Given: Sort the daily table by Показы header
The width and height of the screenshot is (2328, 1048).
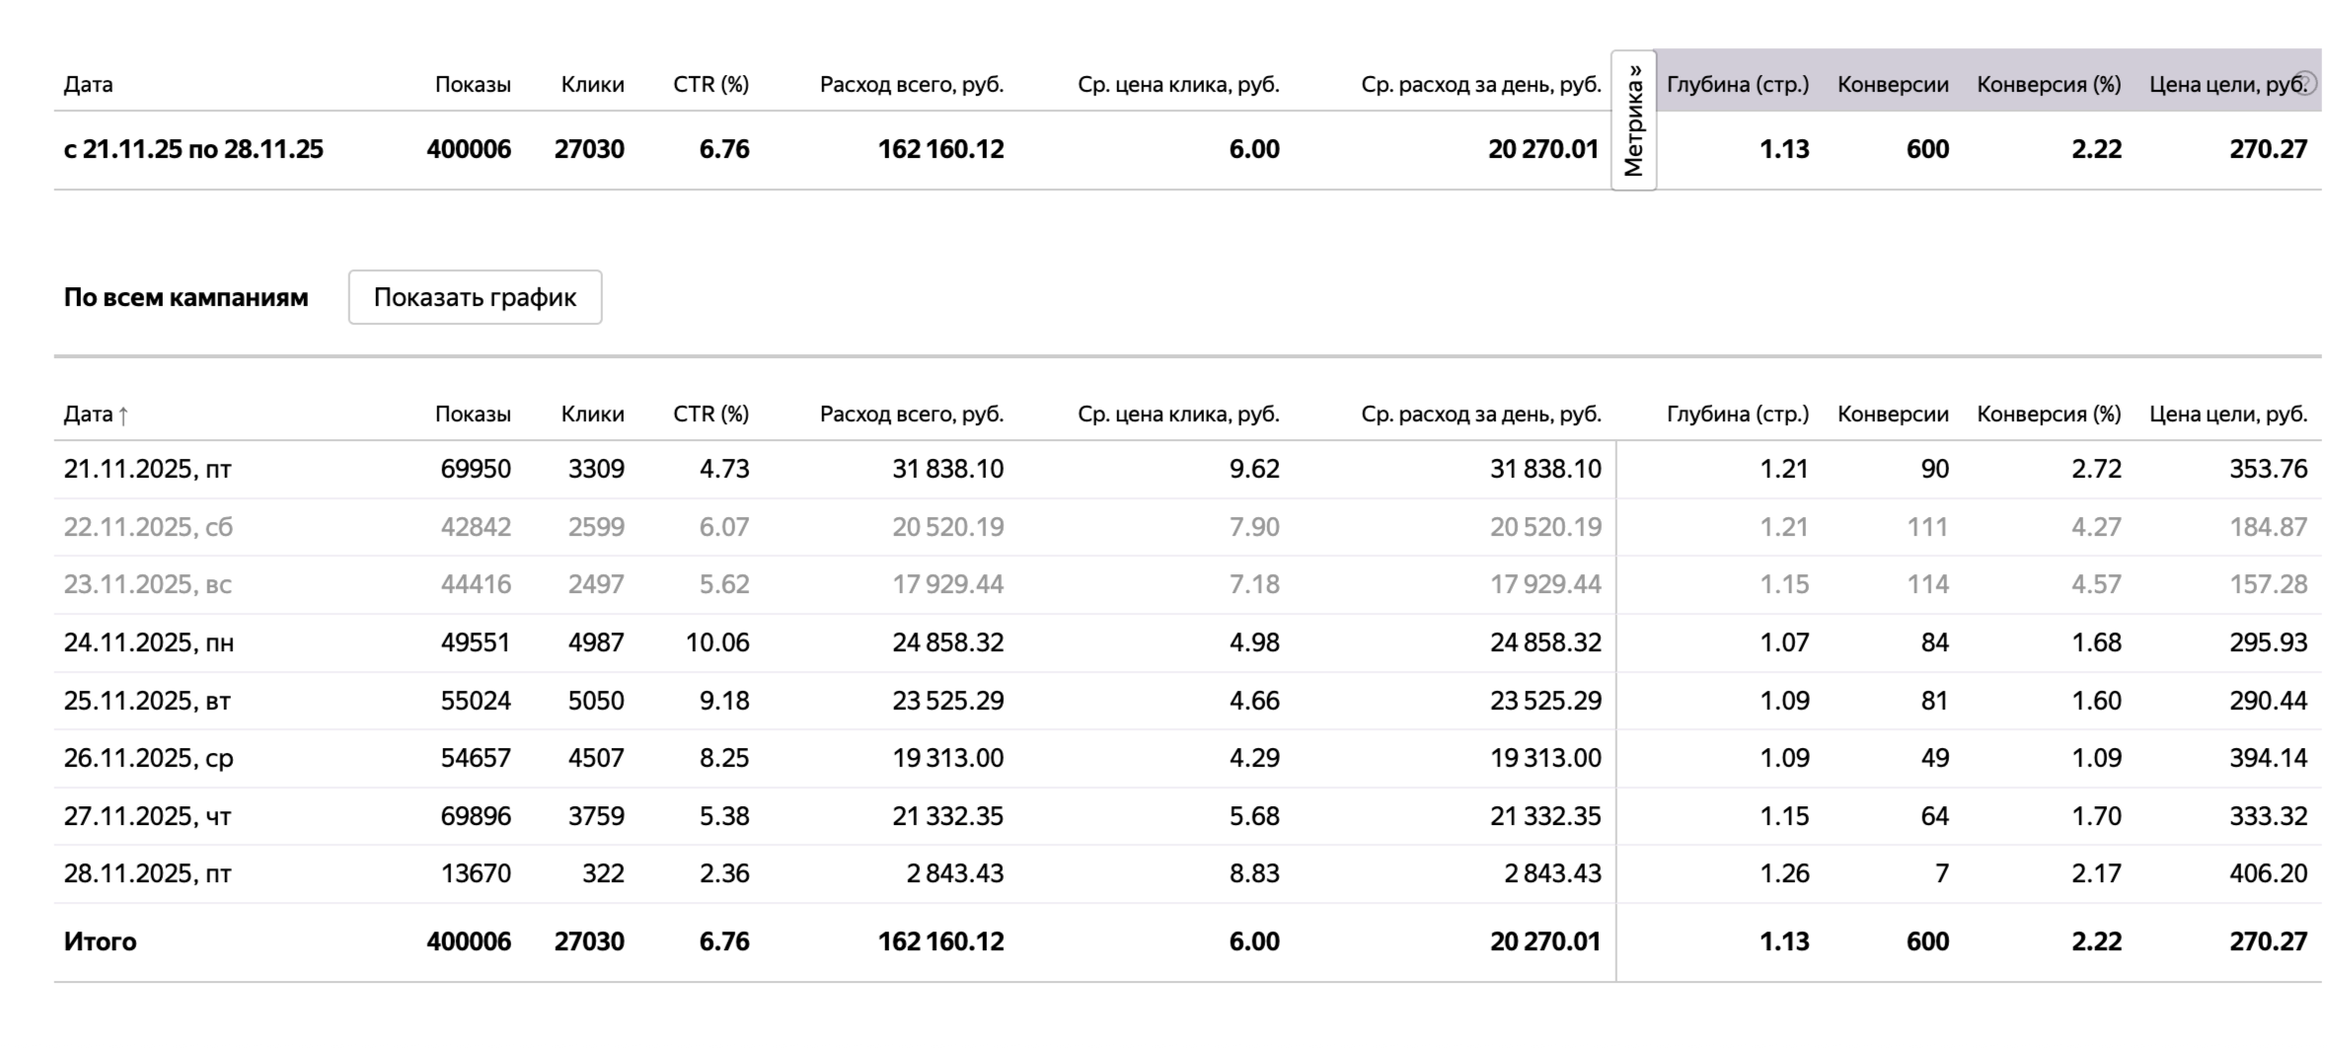Looking at the screenshot, I should [473, 414].
